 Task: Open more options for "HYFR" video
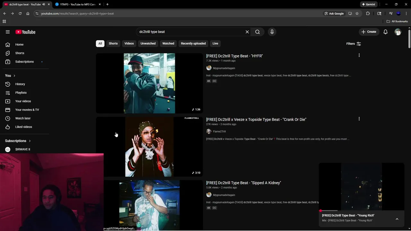click(x=359, y=55)
